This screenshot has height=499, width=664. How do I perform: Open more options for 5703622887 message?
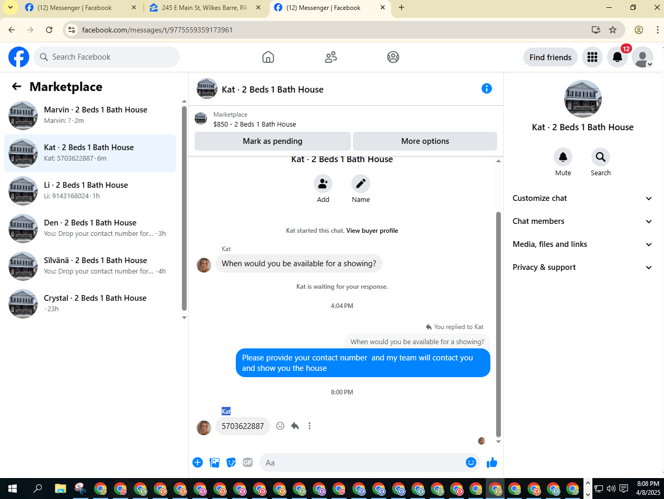coord(310,426)
